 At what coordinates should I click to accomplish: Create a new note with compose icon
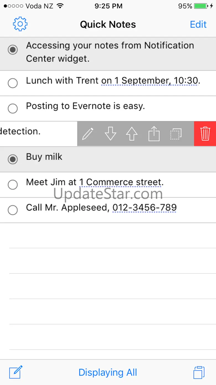tap(16, 372)
